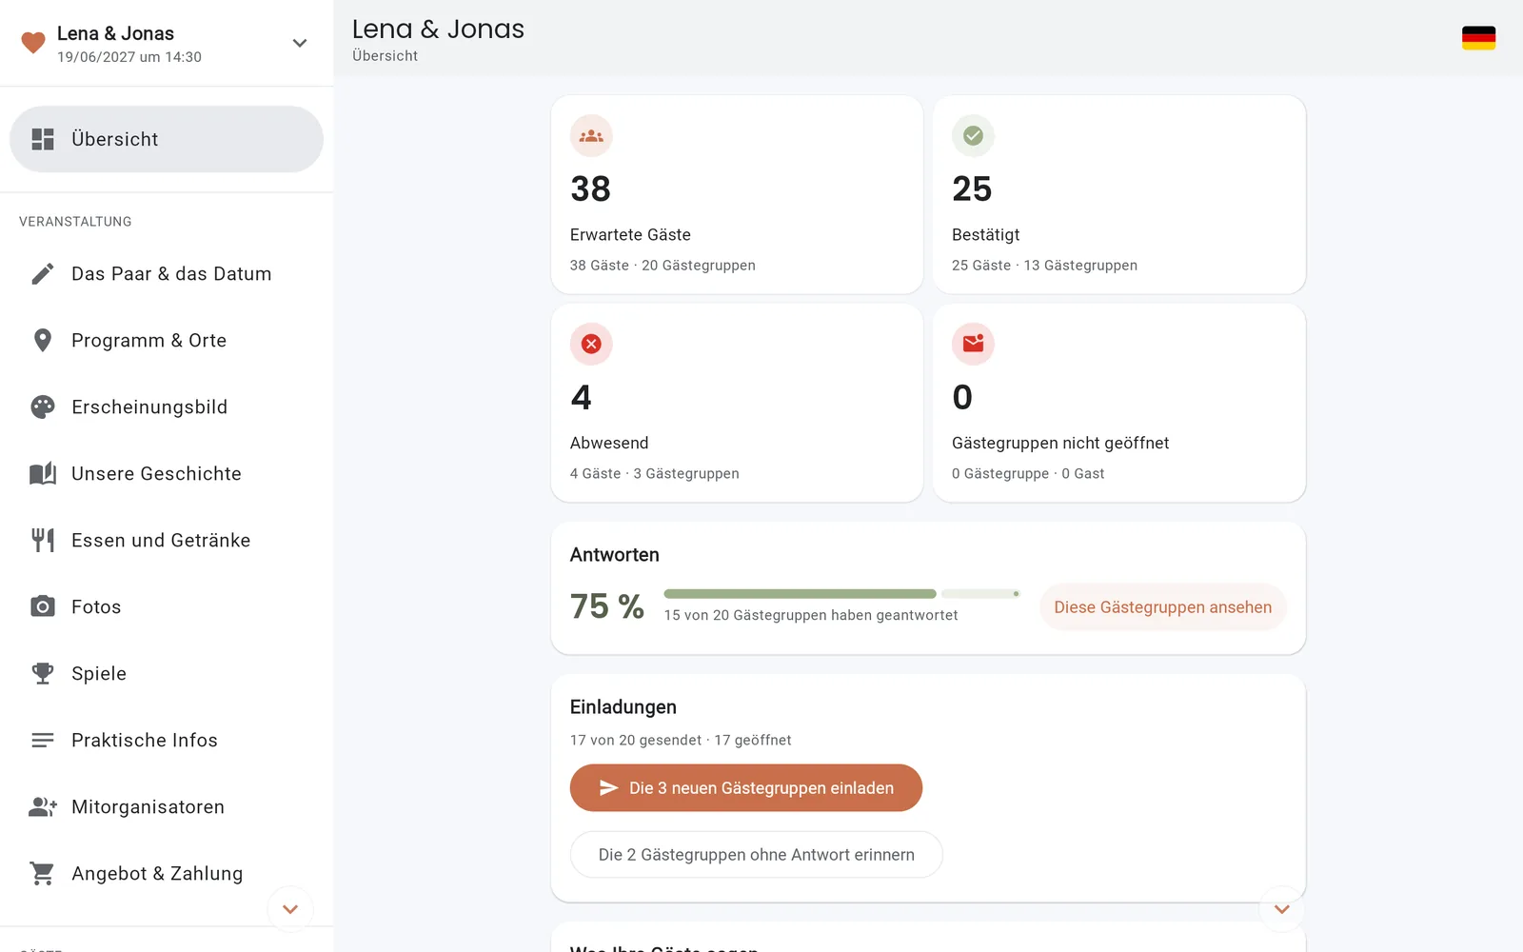The height and width of the screenshot is (952, 1523).
Task: Click the pencil icon for Das Paar & das Datum
Action: (x=43, y=274)
